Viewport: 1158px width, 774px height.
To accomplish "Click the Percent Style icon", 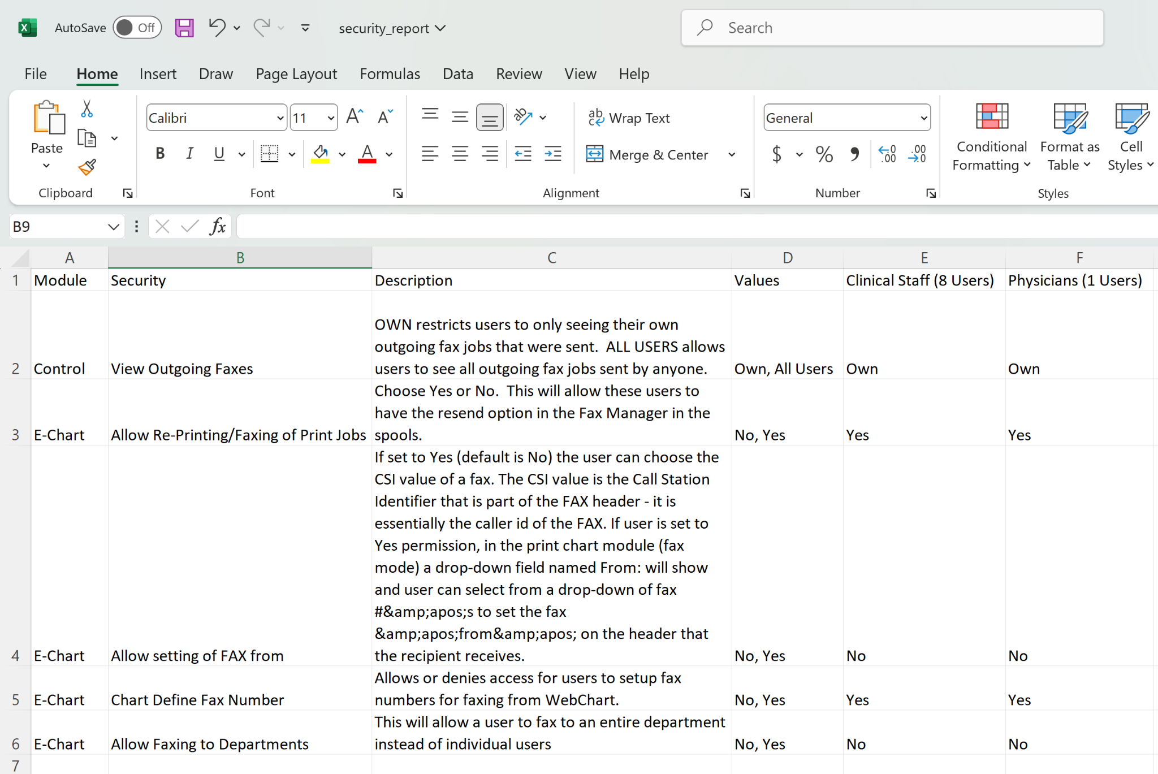I will click(824, 154).
